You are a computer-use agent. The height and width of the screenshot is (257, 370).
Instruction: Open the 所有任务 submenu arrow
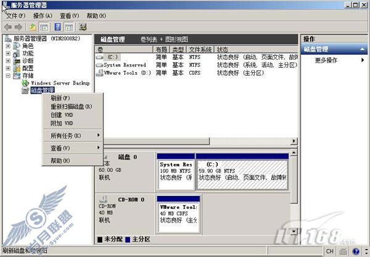click(x=99, y=135)
